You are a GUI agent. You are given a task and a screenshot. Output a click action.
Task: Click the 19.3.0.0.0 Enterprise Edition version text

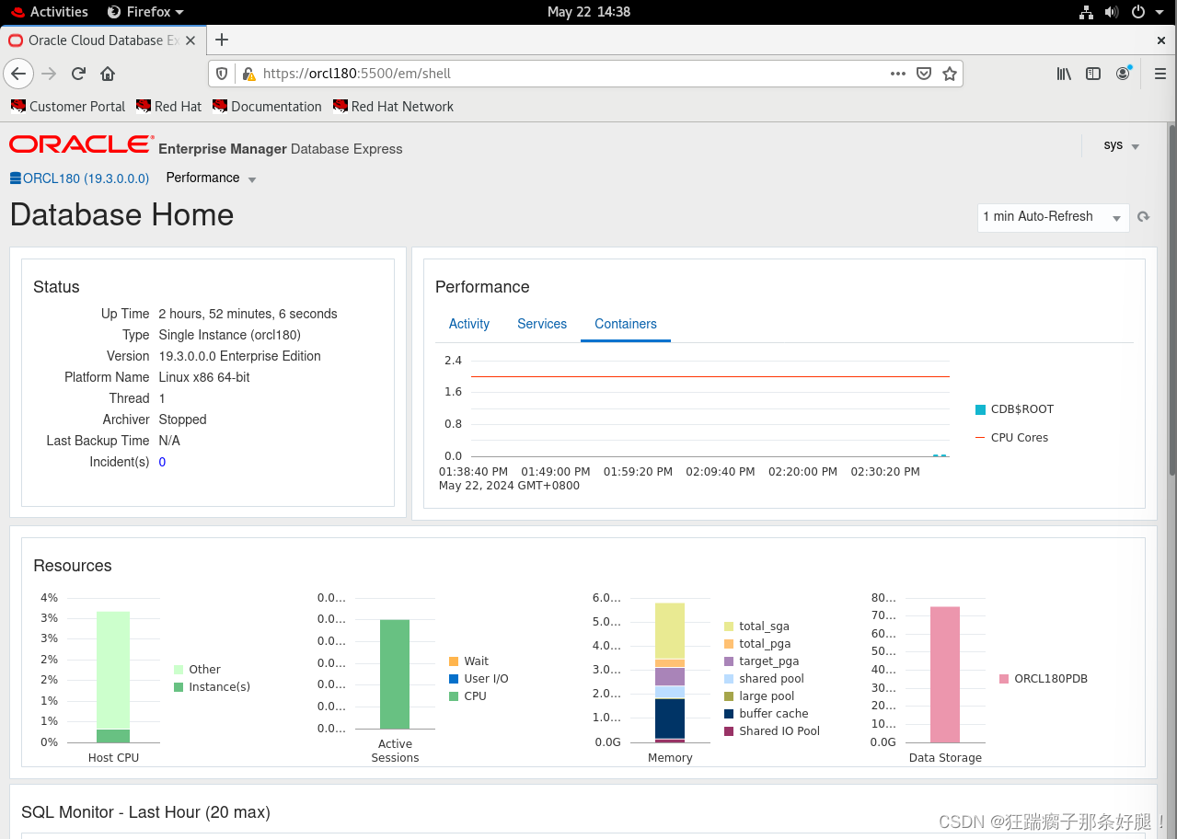click(239, 356)
